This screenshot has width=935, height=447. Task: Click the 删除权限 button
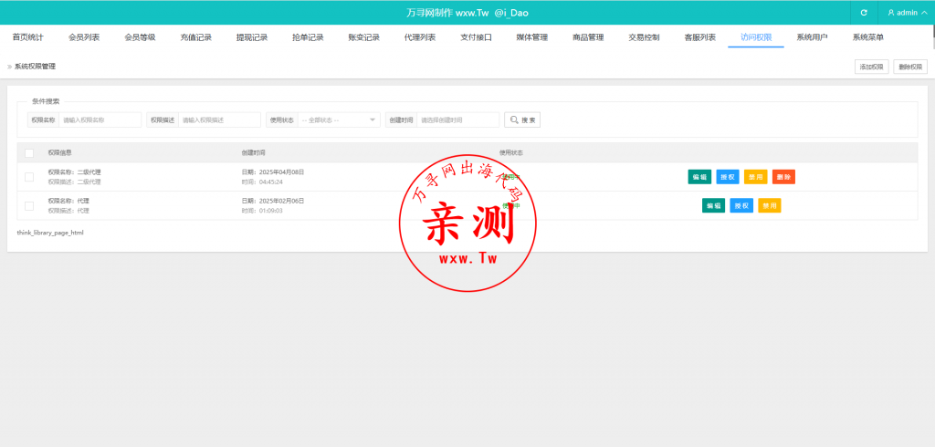(910, 67)
